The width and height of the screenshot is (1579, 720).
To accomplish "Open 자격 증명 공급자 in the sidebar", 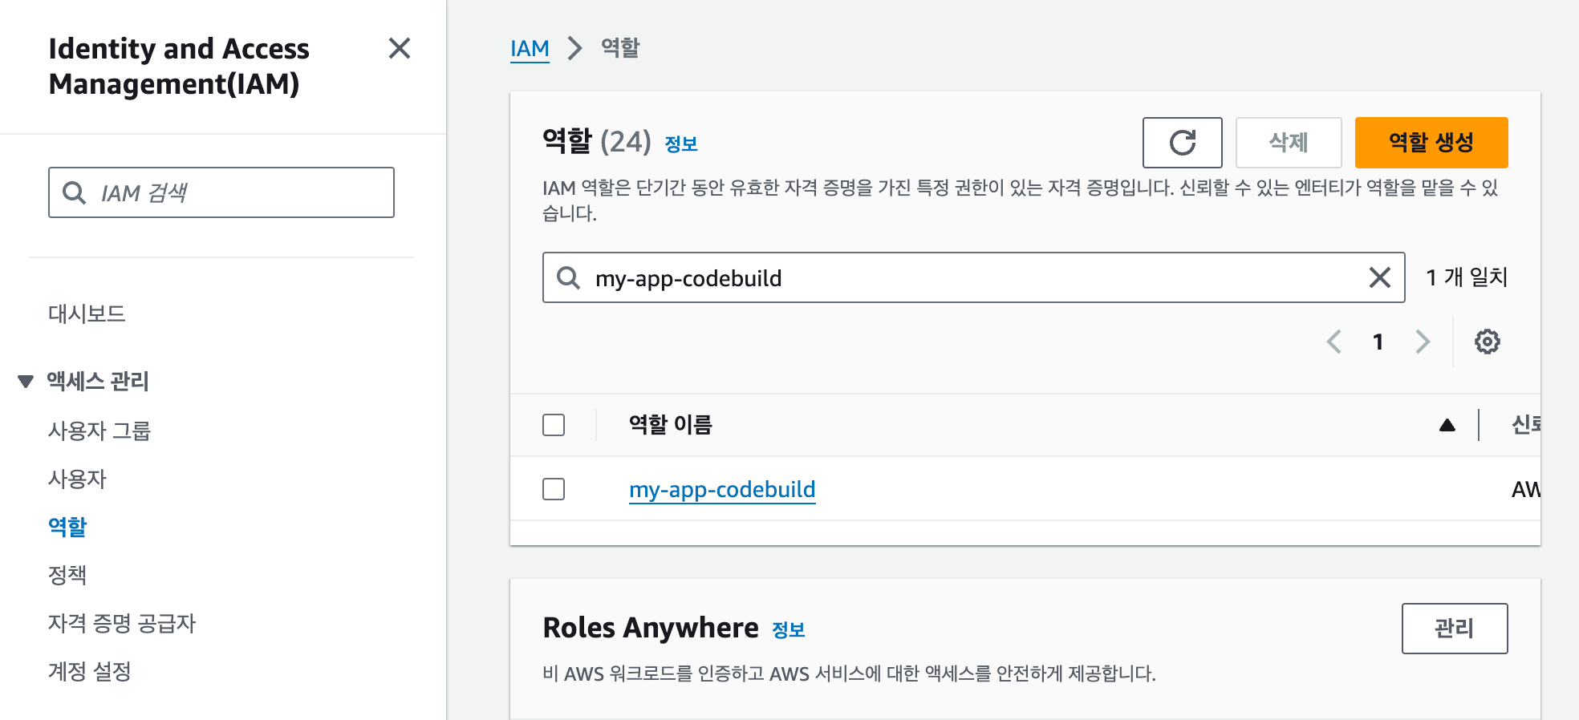I will coord(122,623).
